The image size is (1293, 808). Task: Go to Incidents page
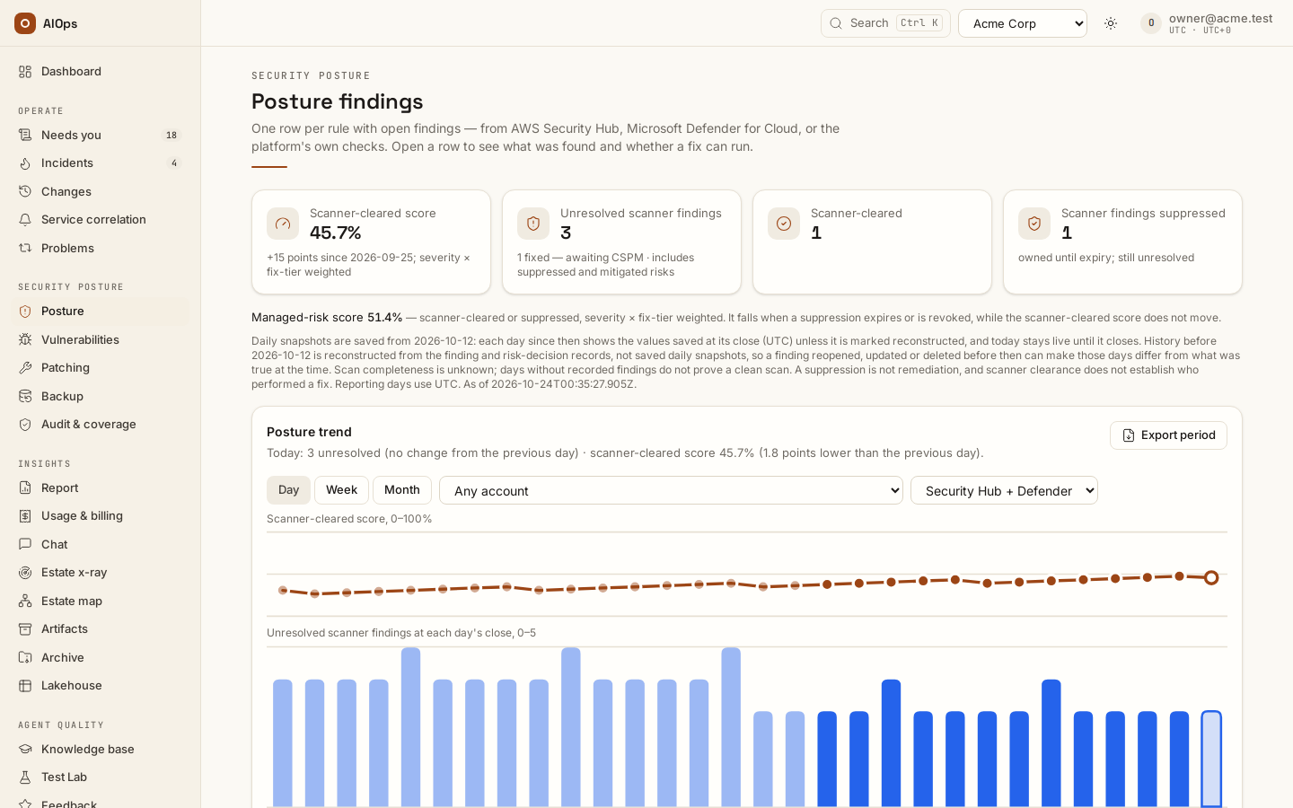(100, 162)
